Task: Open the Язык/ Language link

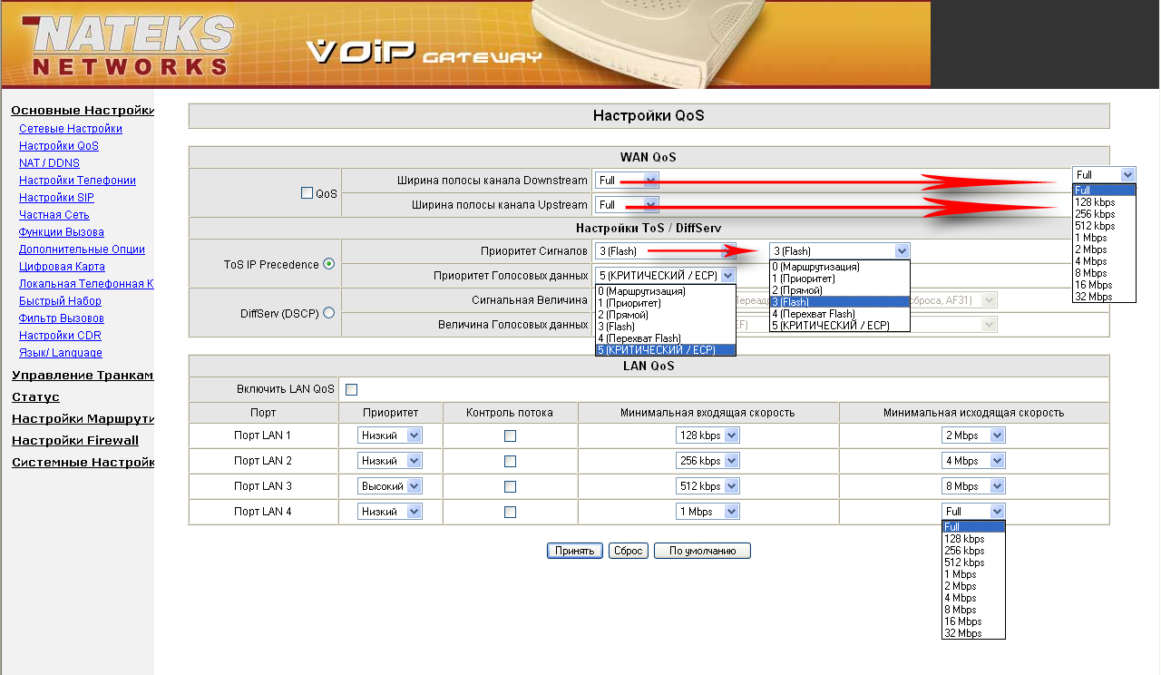Action: 61,353
